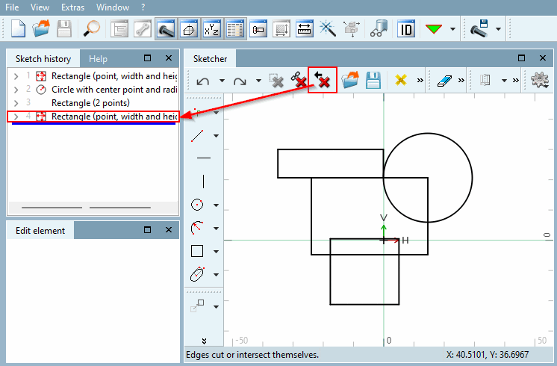Click the delete constraints chain icon
557x366 pixels.
[x=299, y=80]
